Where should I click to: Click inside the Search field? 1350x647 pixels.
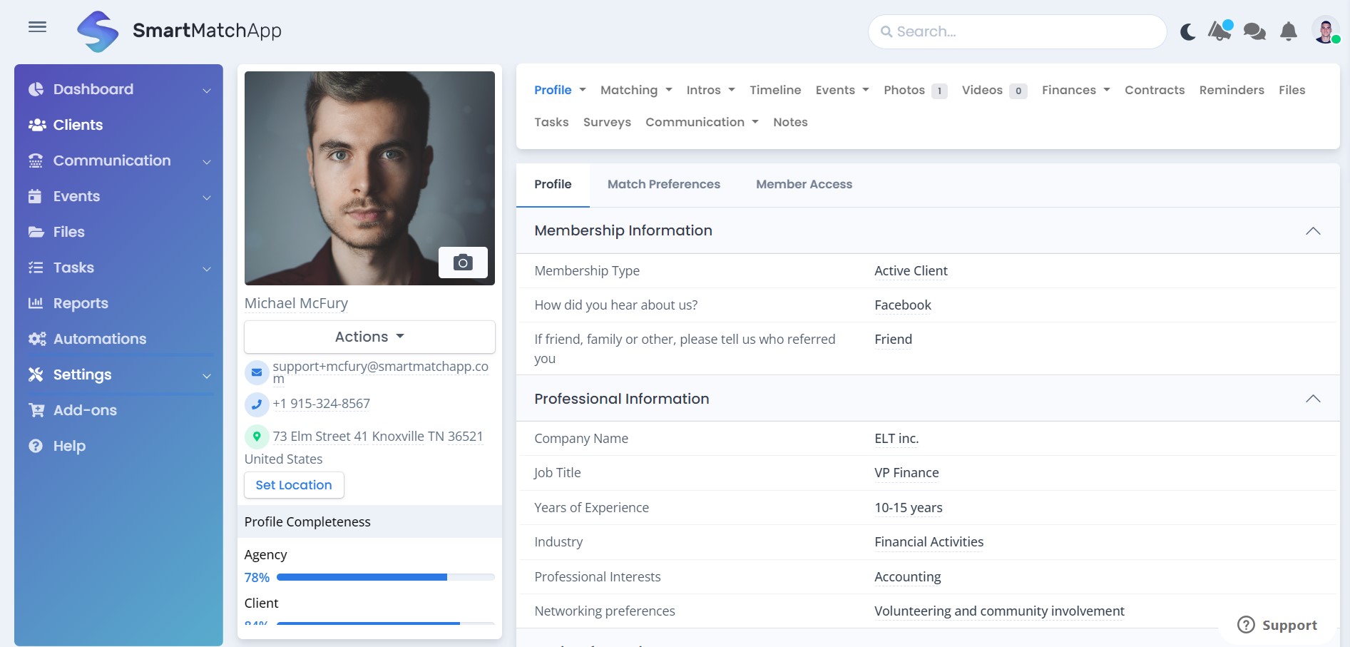[x=1016, y=31]
